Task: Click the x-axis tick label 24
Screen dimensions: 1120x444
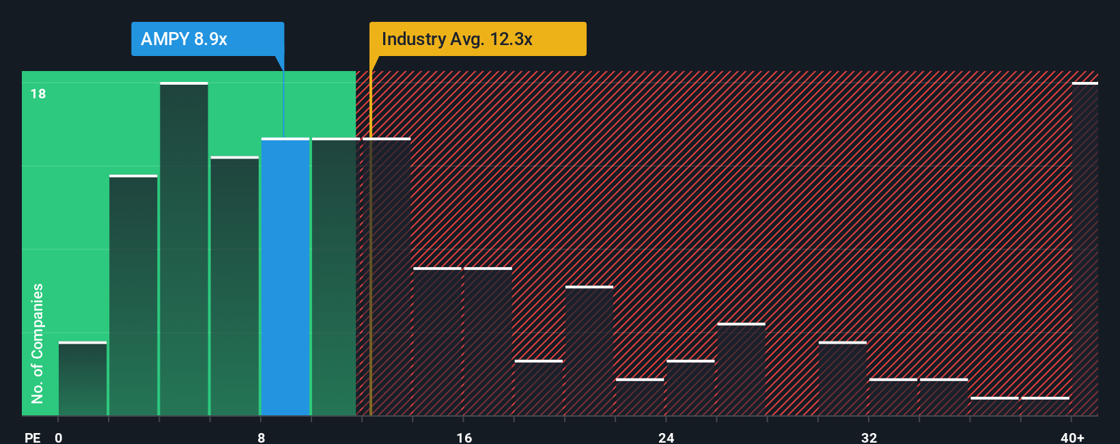Action: [x=666, y=437]
